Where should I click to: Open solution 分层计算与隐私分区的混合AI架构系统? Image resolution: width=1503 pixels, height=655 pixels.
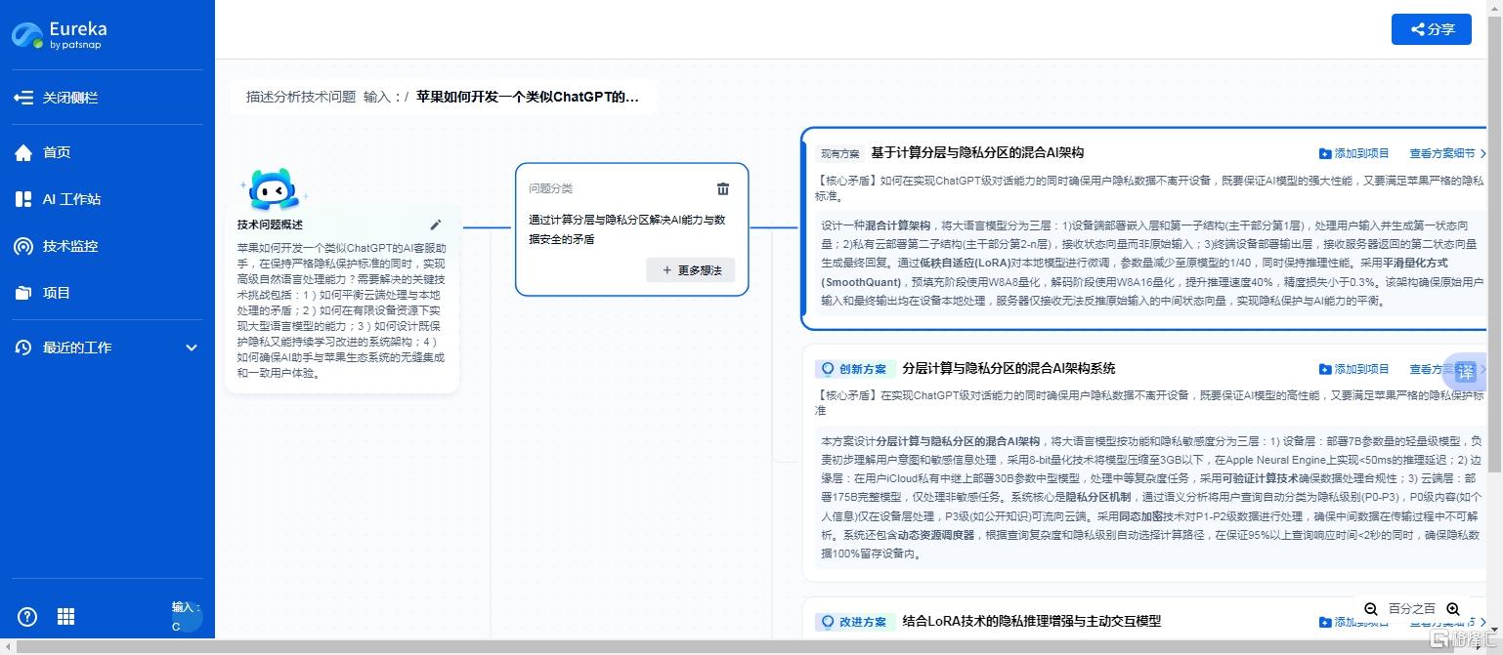point(1009,368)
